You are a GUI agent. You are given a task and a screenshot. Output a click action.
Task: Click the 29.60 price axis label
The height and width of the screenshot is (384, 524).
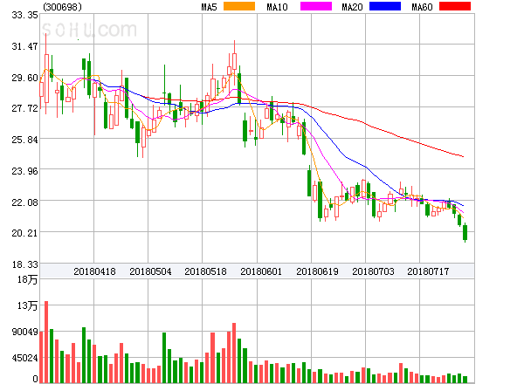tap(24, 78)
